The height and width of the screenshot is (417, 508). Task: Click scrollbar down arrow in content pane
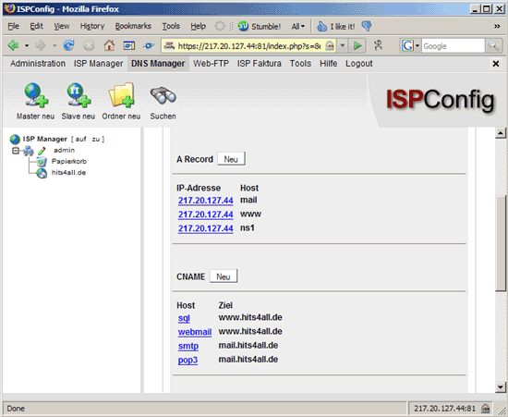pos(501,386)
